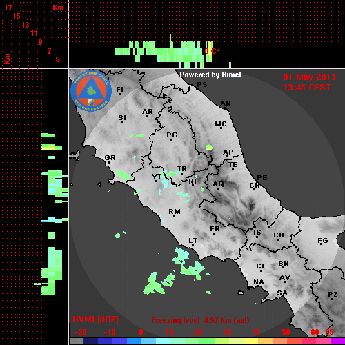This screenshot has height=345, width=345.
Task: Select the CH city label on the map
Action: pos(255,186)
